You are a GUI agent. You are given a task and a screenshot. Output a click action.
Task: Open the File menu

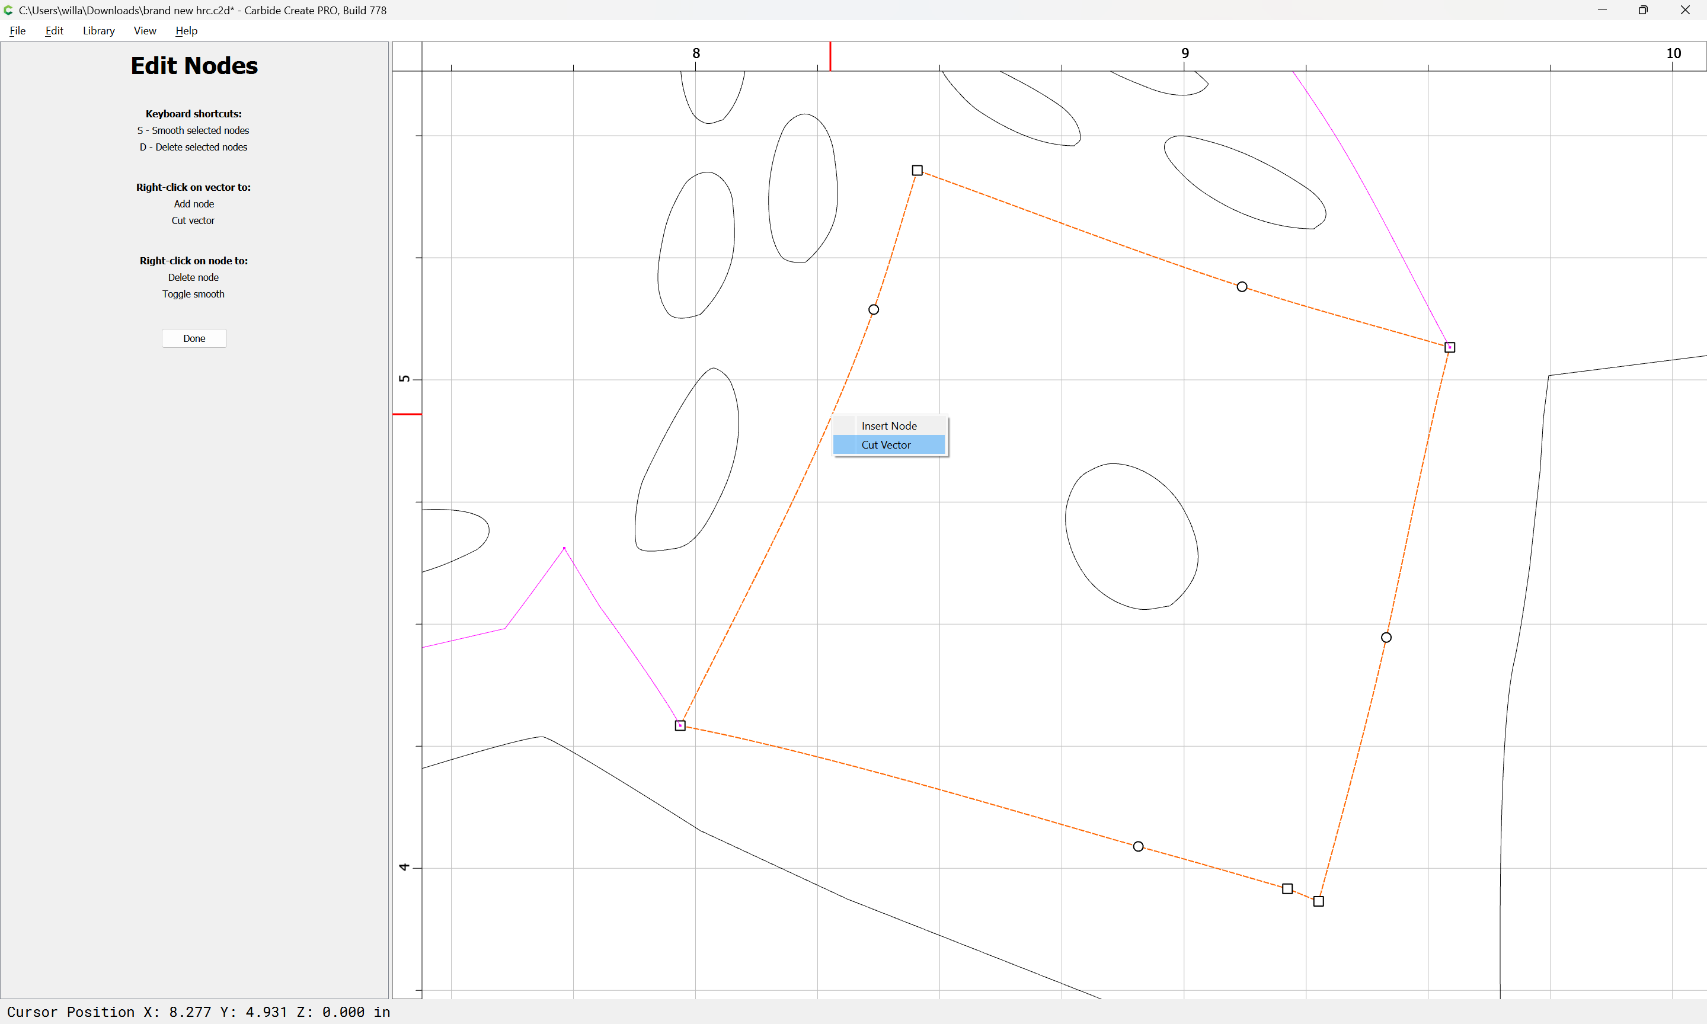pyautogui.click(x=17, y=30)
